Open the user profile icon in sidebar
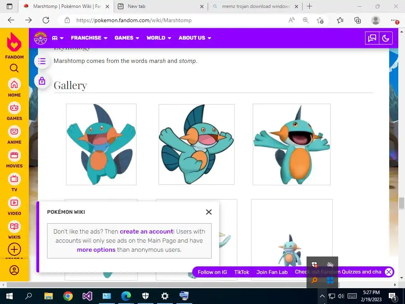 click(x=14, y=270)
